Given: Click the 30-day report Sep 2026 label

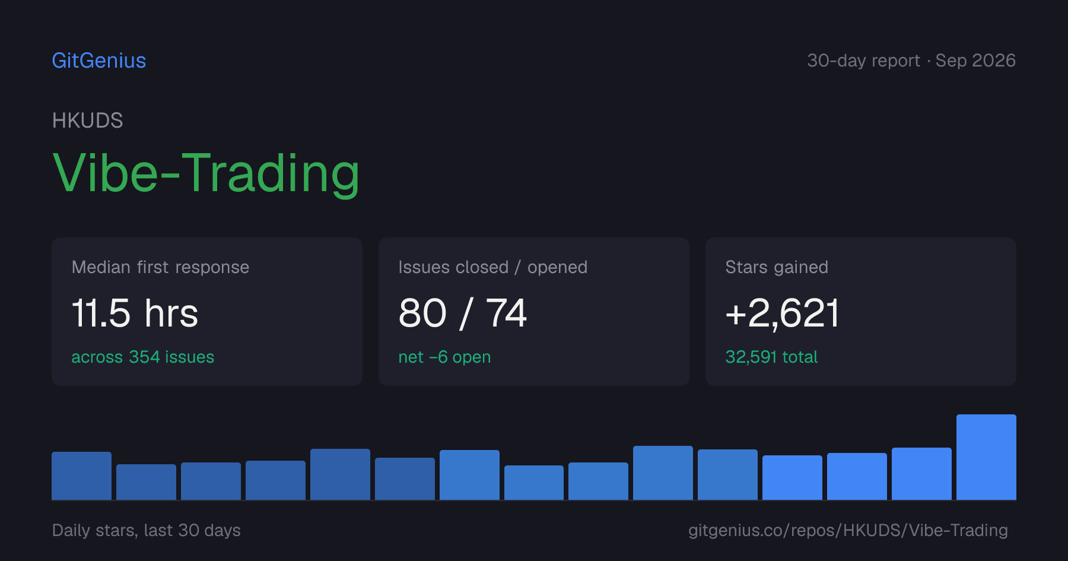Looking at the screenshot, I should coord(911,61).
